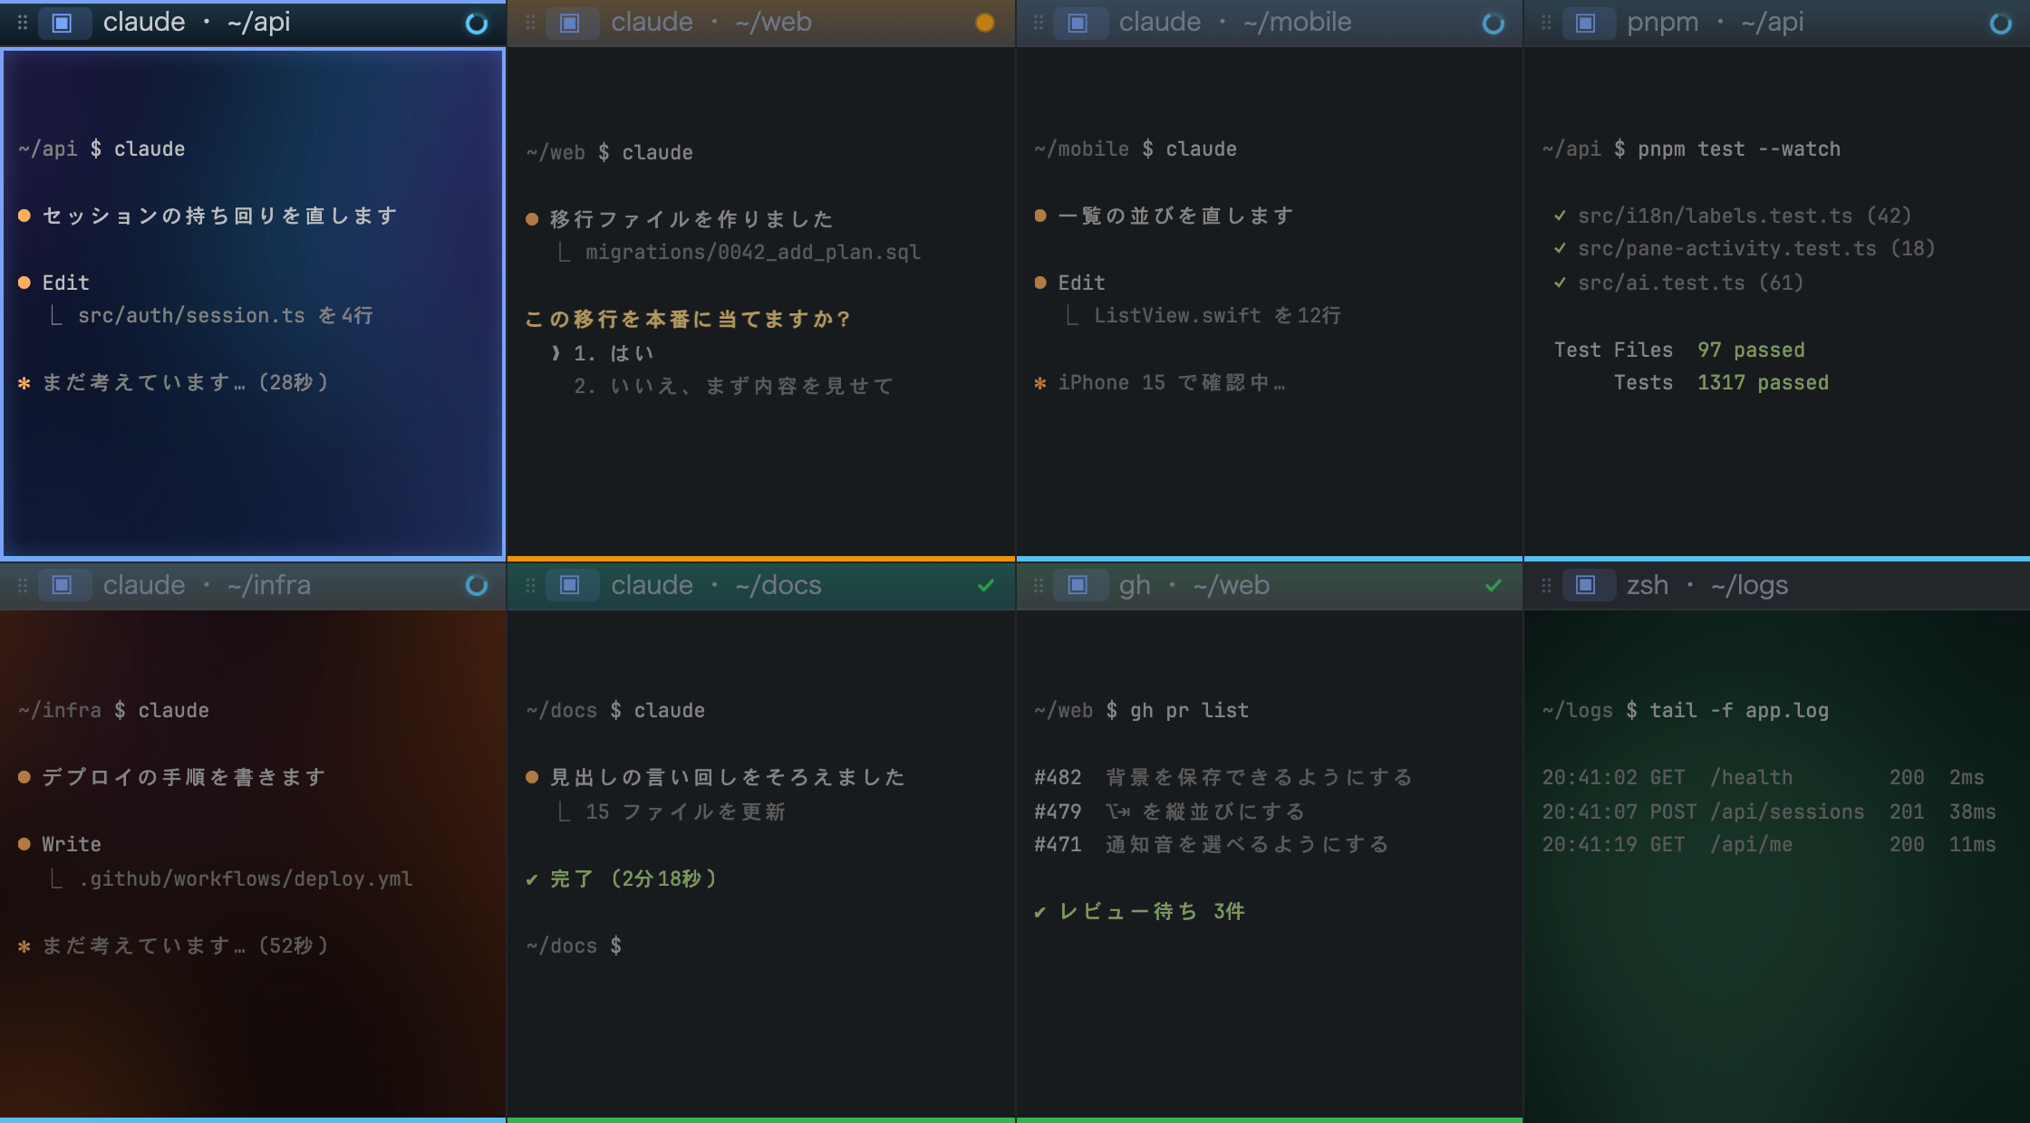Grab the drag handle of claude ~/web pane
This screenshot has width=2030, height=1123.
point(531,23)
